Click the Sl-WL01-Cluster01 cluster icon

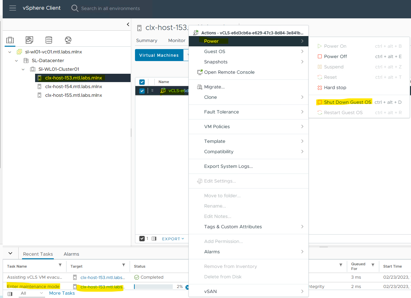tap(33, 69)
